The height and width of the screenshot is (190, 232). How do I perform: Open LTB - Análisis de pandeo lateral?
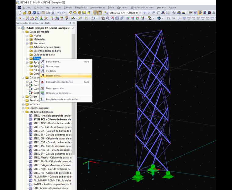pyautogui.click(x=51, y=188)
